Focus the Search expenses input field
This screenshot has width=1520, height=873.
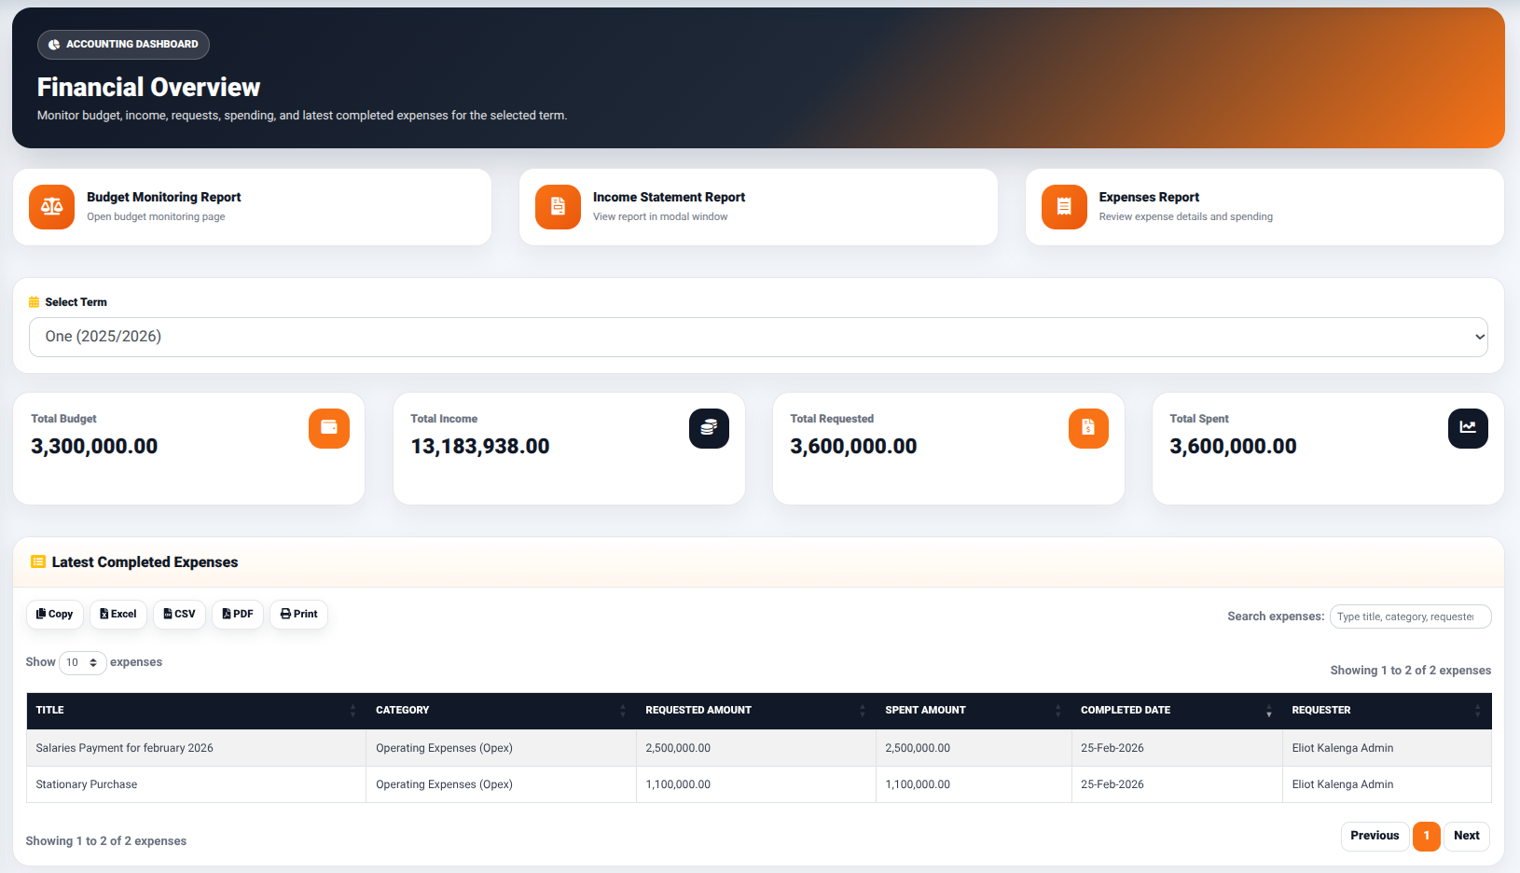pyautogui.click(x=1410, y=617)
